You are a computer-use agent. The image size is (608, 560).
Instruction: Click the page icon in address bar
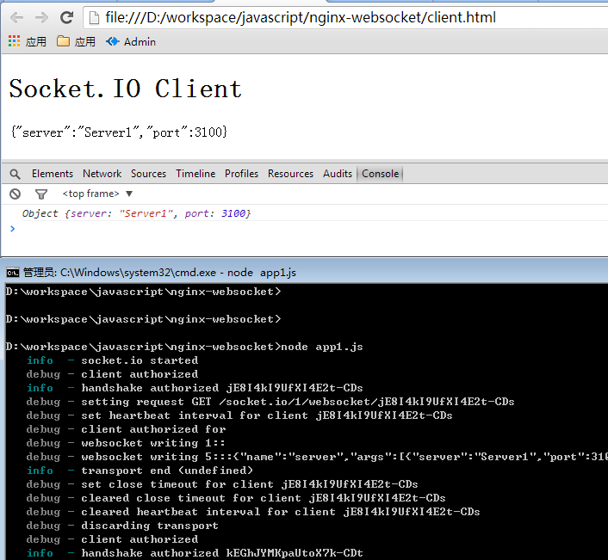point(94,18)
